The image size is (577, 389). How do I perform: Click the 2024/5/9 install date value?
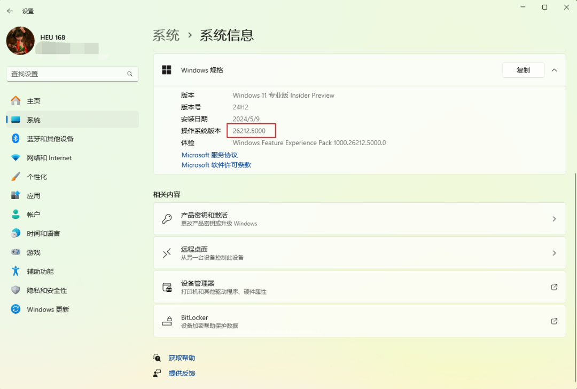click(x=246, y=119)
